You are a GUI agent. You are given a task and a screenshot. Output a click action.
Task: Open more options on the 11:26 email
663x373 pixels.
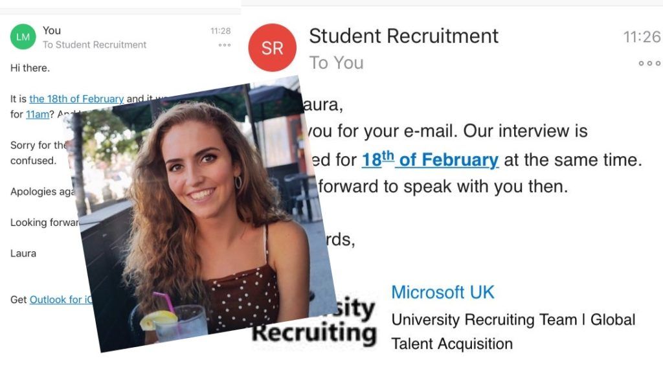649,63
